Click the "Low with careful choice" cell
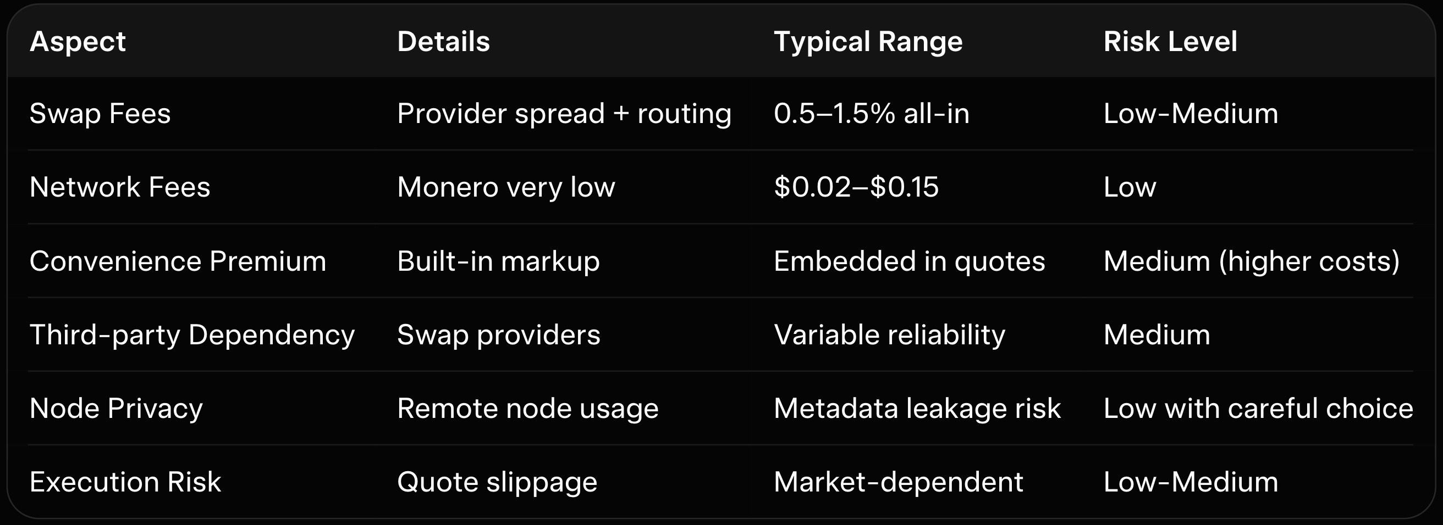Screen dimensions: 1443x525 coord(1258,409)
